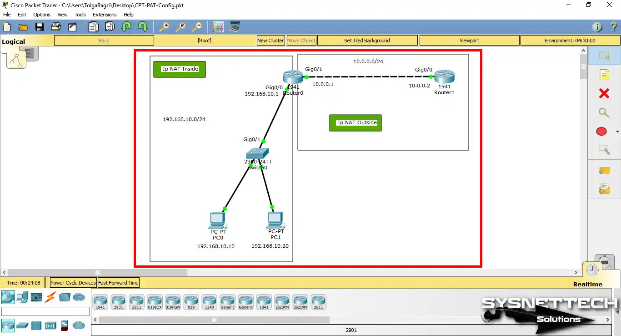Screen dimensions: 621x336
Task: Activate the Delete tool
Action: (x=604, y=93)
